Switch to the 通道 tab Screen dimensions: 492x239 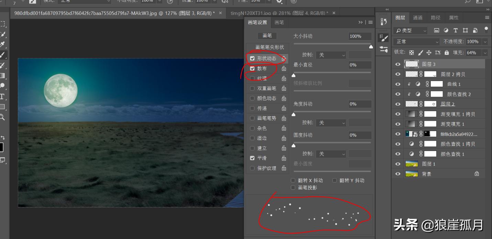pos(418,18)
